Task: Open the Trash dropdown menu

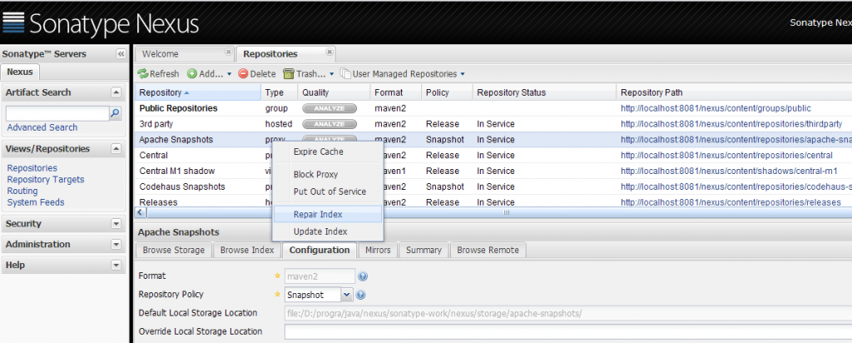Action: tap(308, 74)
